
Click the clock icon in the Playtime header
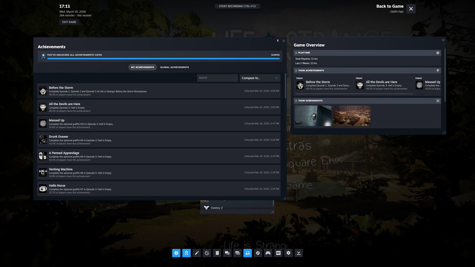[438, 53]
